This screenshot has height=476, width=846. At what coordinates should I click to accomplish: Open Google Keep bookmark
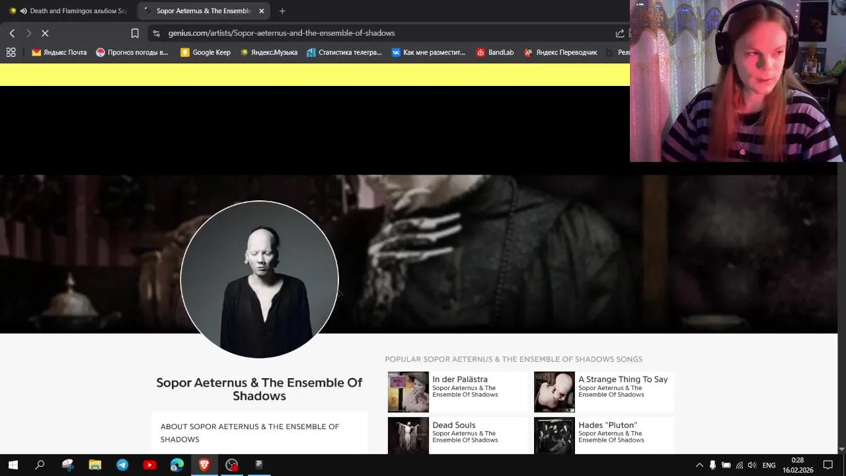(206, 52)
